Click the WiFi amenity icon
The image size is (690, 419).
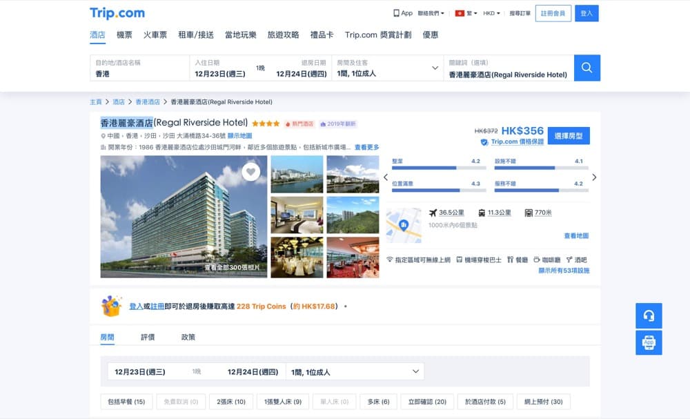[x=389, y=260]
